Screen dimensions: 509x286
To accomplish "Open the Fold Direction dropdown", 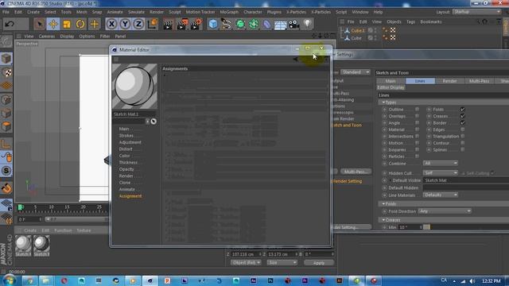I will pos(445,211).
